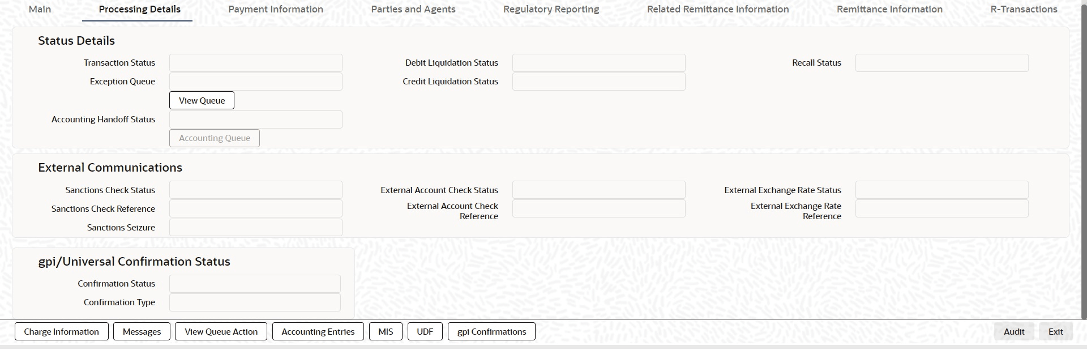Open View Queue Action
The image size is (1087, 350).
pyautogui.click(x=221, y=331)
